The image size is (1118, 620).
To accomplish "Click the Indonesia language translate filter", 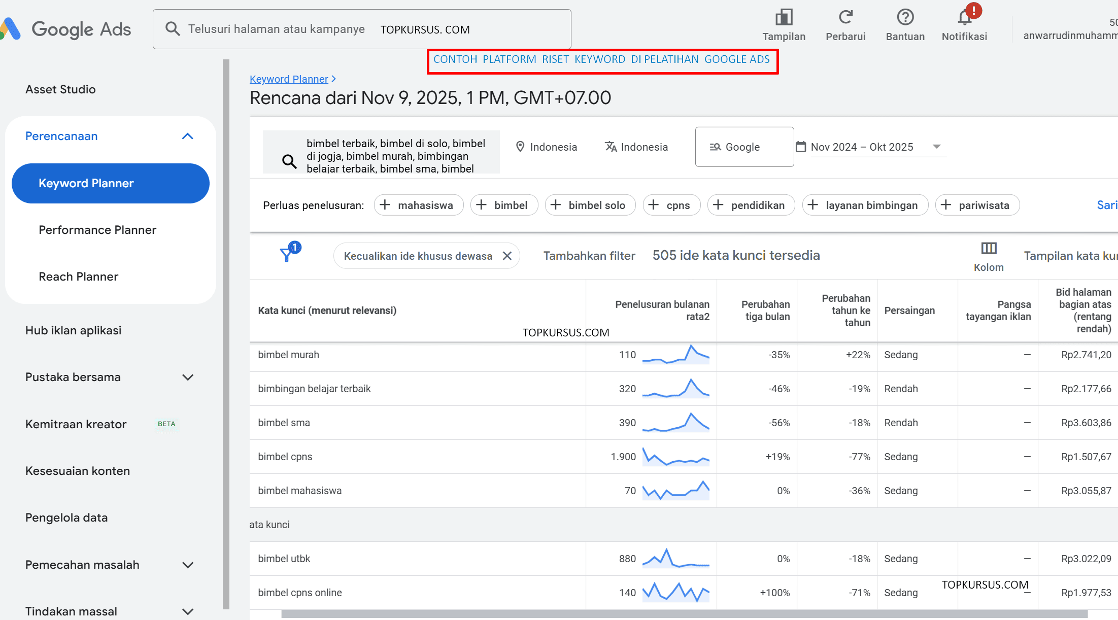I will (x=636, y=147).
